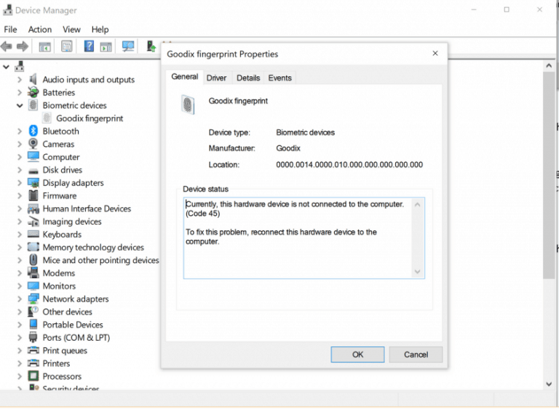Open the File menu

(x=10, y=29)
